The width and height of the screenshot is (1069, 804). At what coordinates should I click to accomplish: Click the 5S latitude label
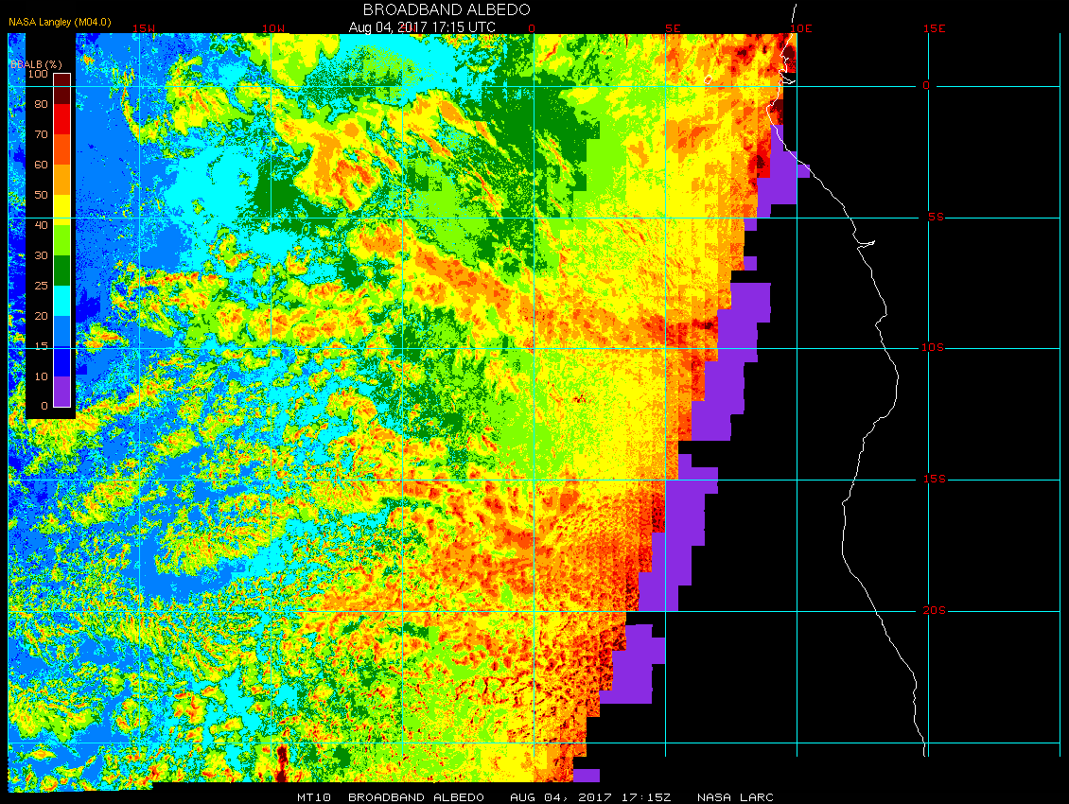(936, 217)
